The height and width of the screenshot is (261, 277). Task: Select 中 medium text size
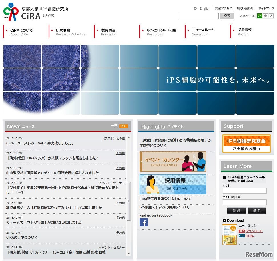pyautogui.click(x=266, y=16)
